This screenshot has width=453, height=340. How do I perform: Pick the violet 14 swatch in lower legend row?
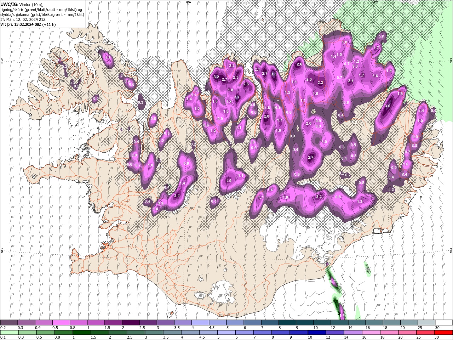(352, 333)
